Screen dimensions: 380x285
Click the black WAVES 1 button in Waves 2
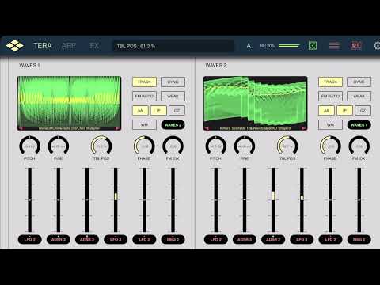click(x=359, y=124)
